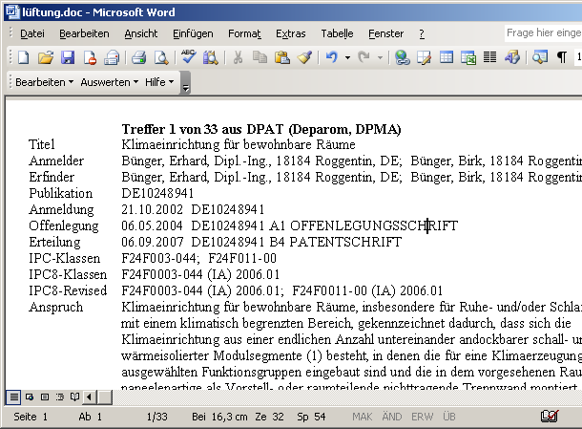582x429 pixels.
Task: Open the Research pane icon
Action: pos(211,57)
